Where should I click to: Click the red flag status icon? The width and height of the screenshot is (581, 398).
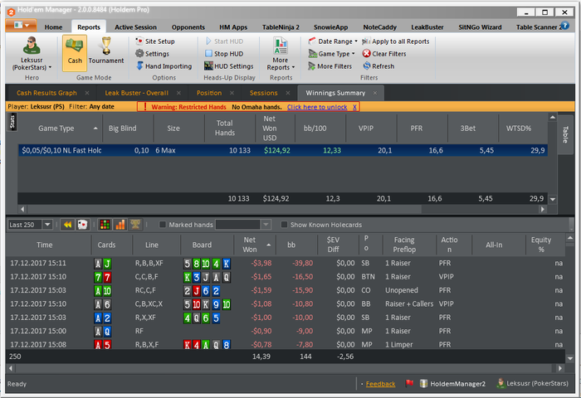coord(409,384)
